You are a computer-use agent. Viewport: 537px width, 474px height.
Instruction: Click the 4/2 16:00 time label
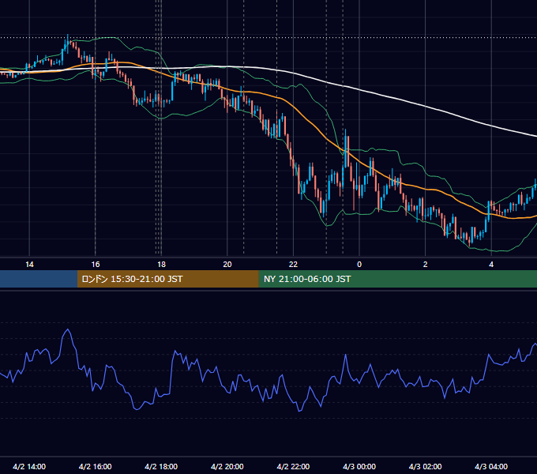coord(96,466)
